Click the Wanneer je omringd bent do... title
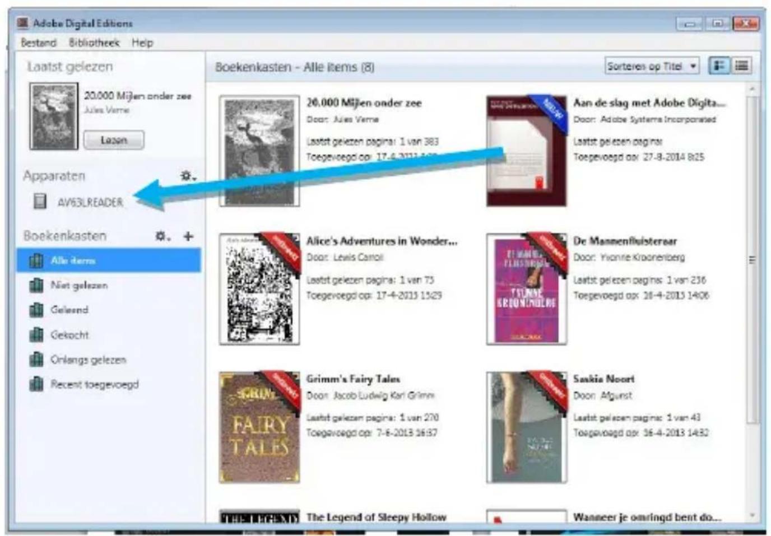771x536 pixels. [x=647, y=517]
